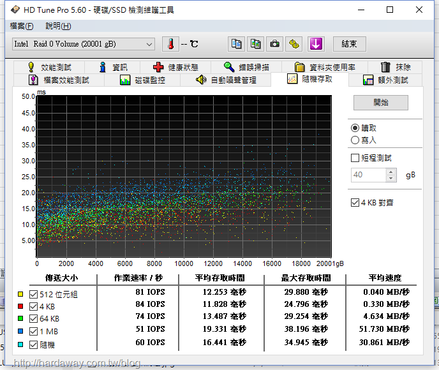Copy results to clipboard as text
This screenshot has height=370, width=439.
pos(236,44)
